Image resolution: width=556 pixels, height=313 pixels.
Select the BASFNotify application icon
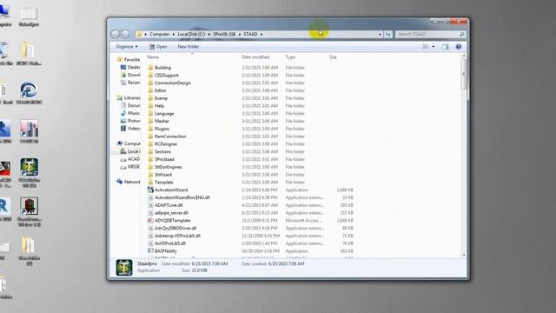pyautogui.click(x=150, y=251)
